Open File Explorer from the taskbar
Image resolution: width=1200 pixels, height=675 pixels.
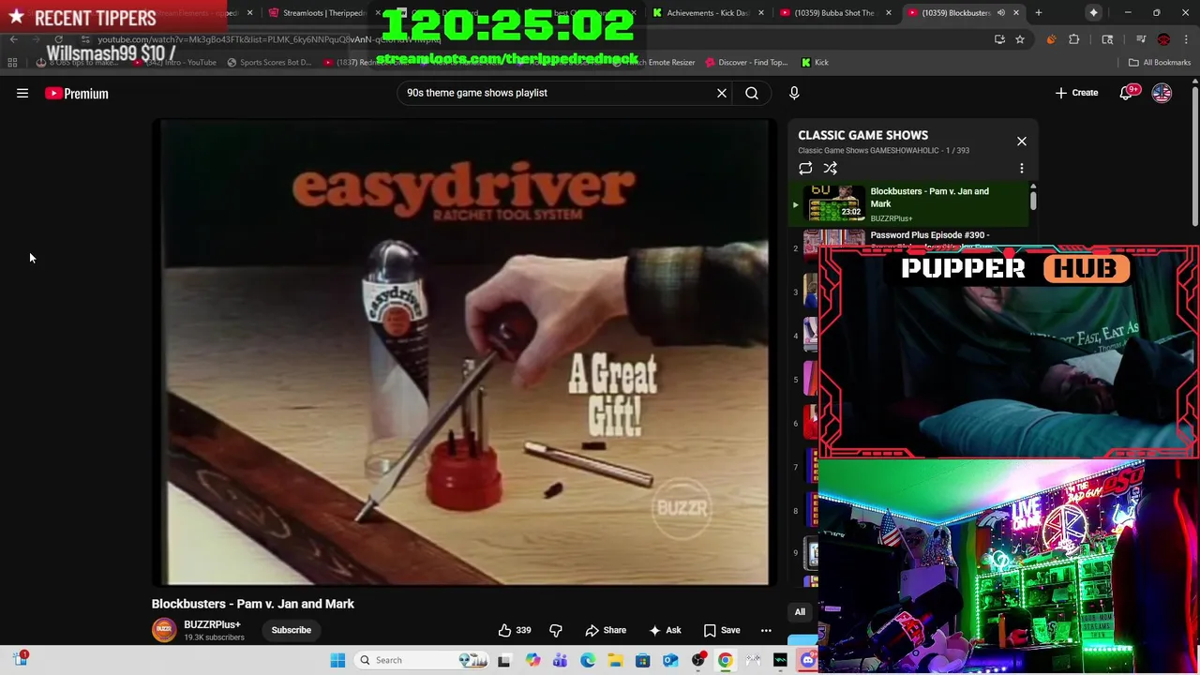615,660
